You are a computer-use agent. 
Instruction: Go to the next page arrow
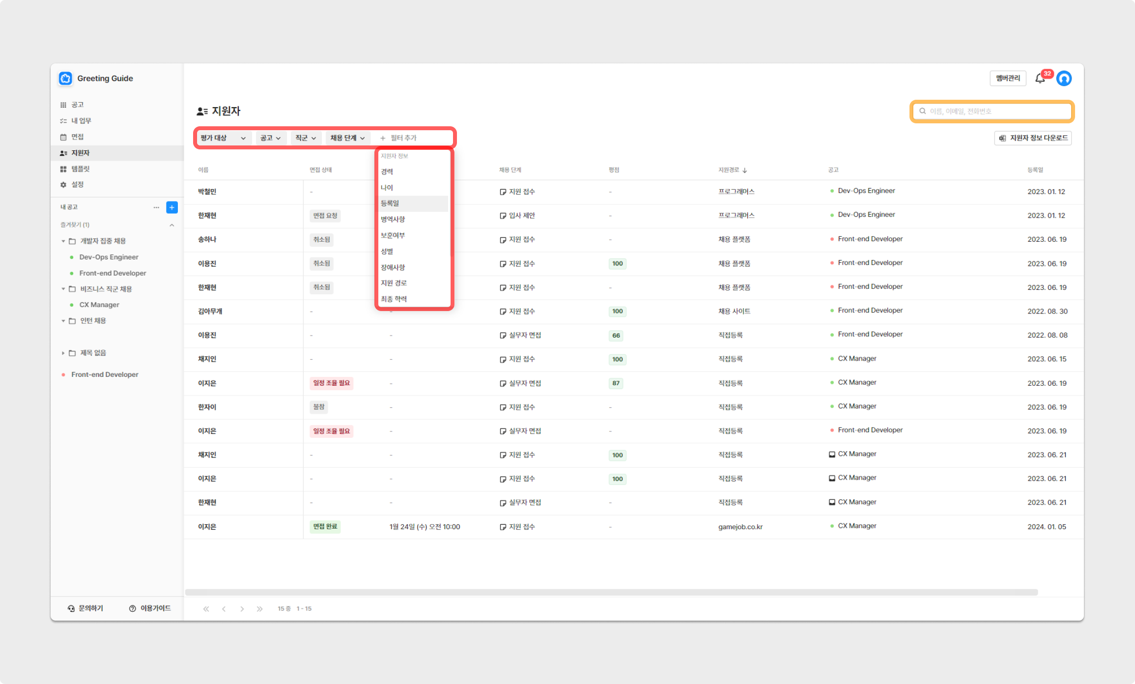[x=242, y=609]
